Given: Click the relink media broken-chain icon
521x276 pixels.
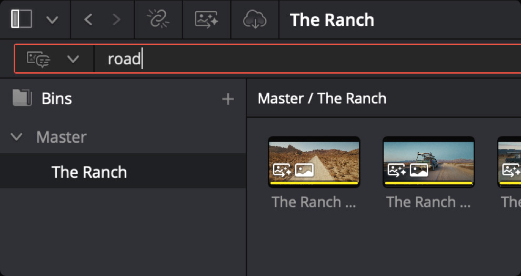Looking at the screenshot, I should coord(158,19).
